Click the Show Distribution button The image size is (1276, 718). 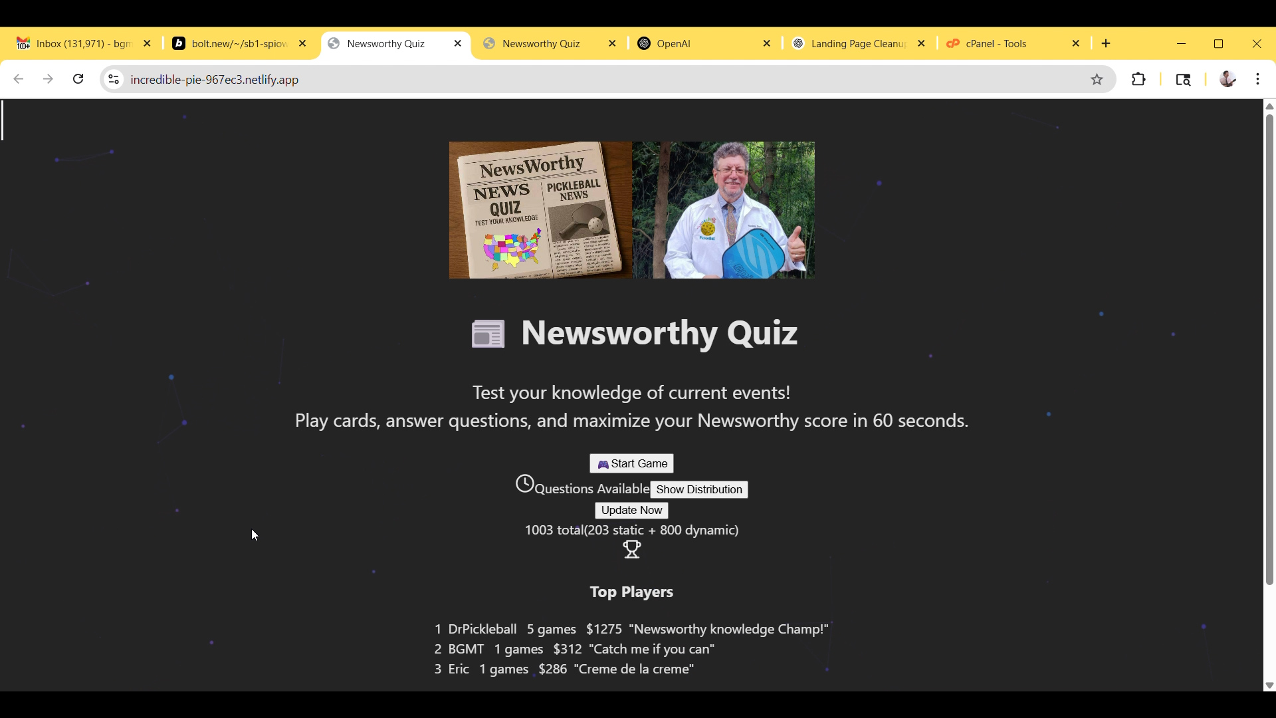[x=698, y=489]
